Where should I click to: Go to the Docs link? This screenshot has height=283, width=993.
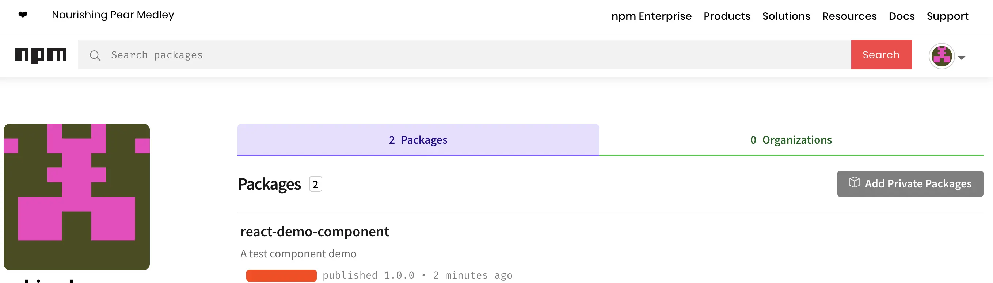click(901, 16)
